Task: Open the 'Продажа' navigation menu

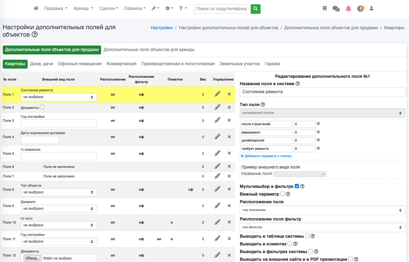Action: [x=56, y=9]
